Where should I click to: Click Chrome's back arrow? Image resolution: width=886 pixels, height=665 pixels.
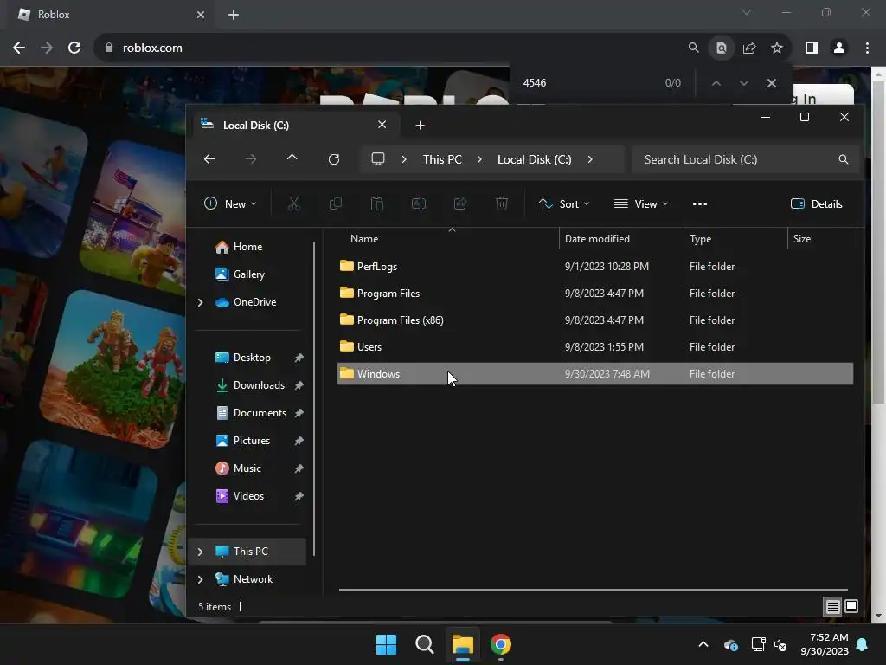click(19, 48)
